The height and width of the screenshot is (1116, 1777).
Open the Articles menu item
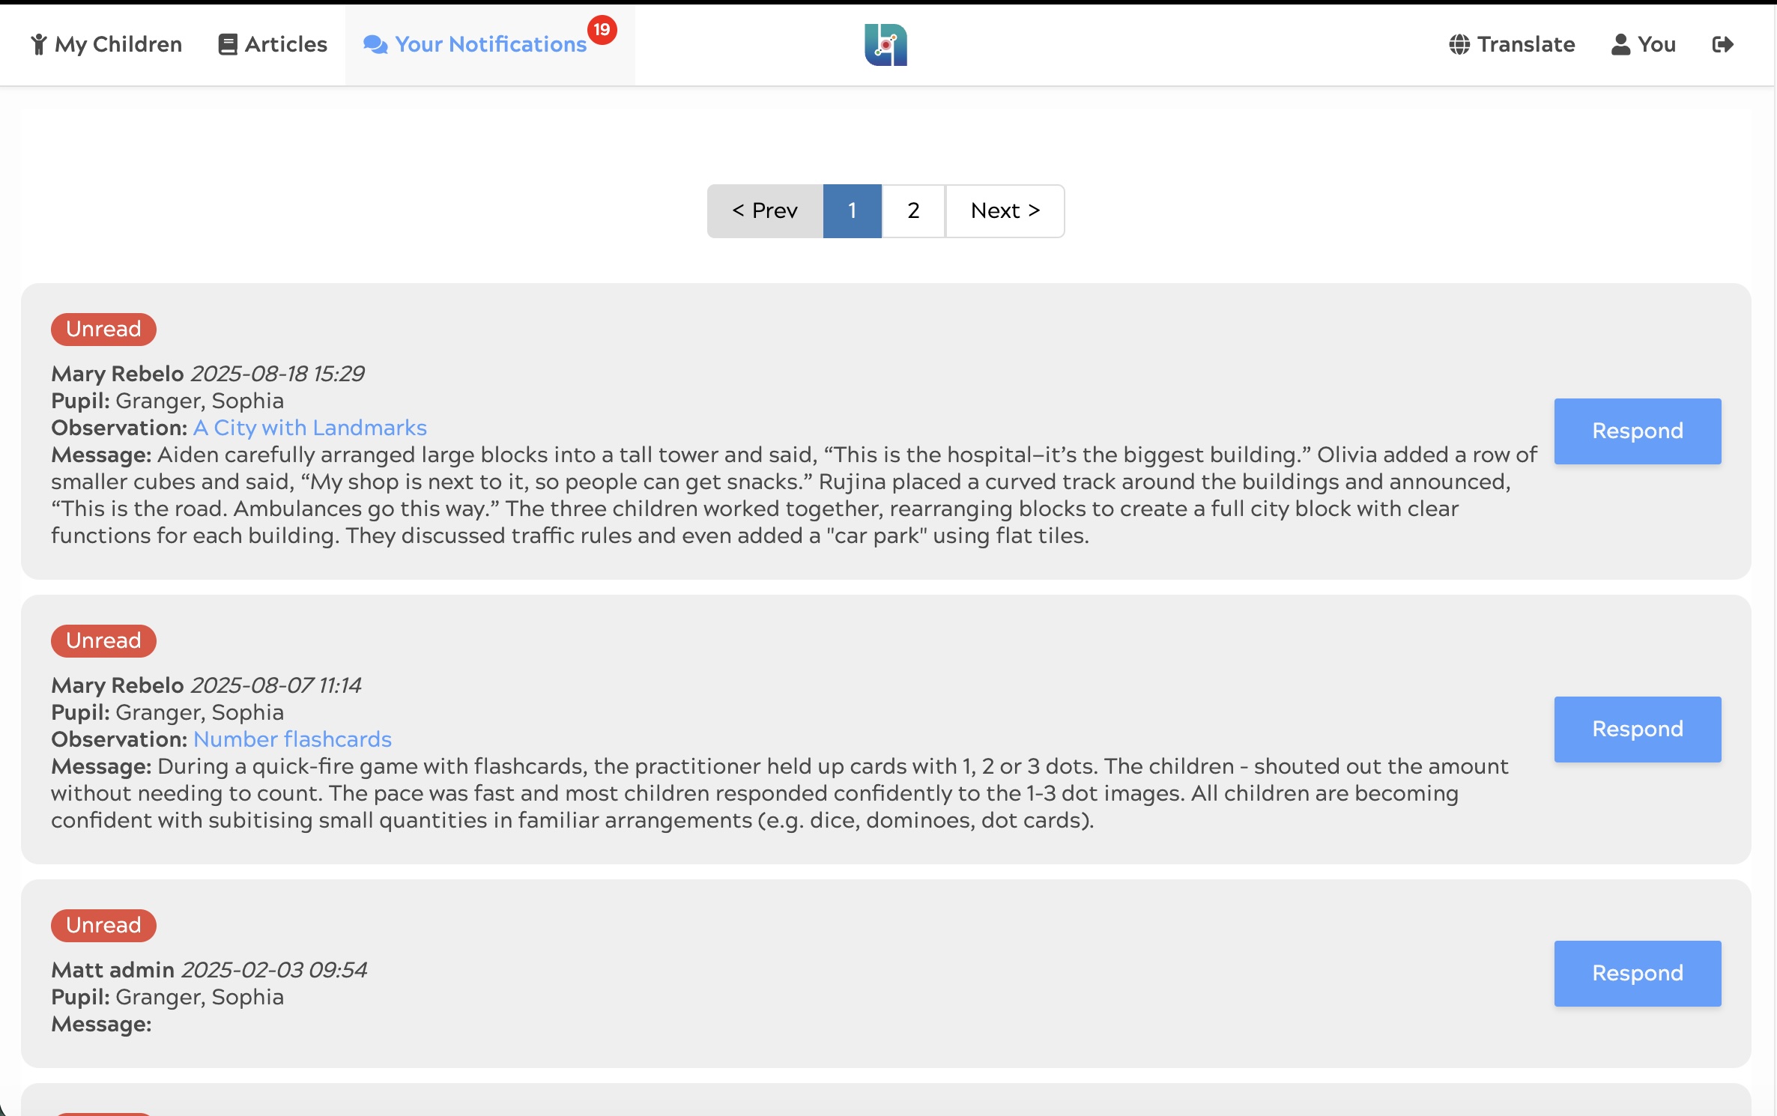285,45
